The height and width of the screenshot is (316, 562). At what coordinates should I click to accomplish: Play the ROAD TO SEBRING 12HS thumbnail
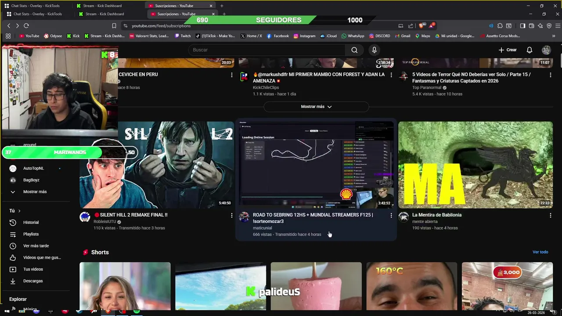[x=316, y=165]
